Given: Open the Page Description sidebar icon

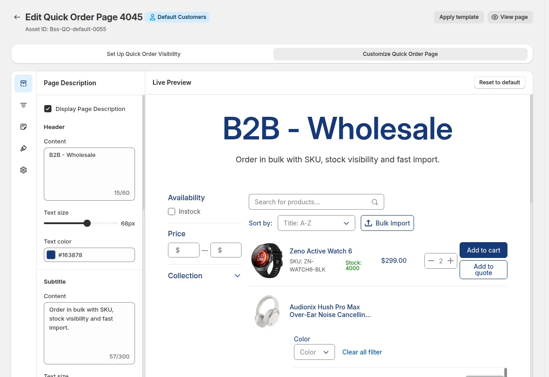Looking at the screenshot, I should pos(23,83).
